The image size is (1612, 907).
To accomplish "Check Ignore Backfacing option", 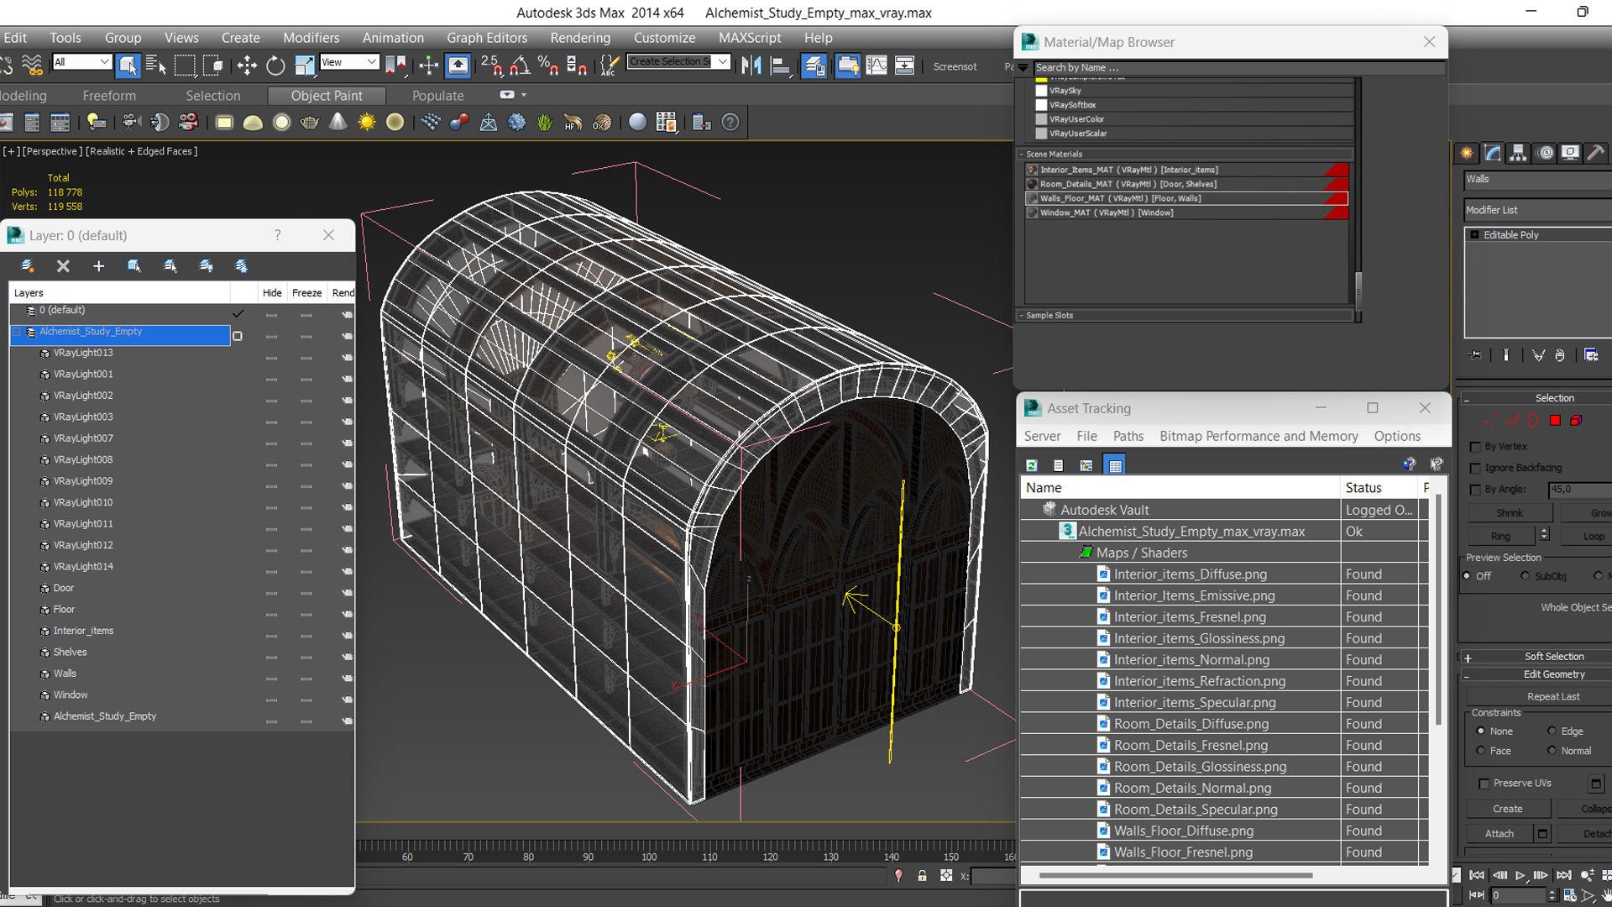I will click(1475, 468).
